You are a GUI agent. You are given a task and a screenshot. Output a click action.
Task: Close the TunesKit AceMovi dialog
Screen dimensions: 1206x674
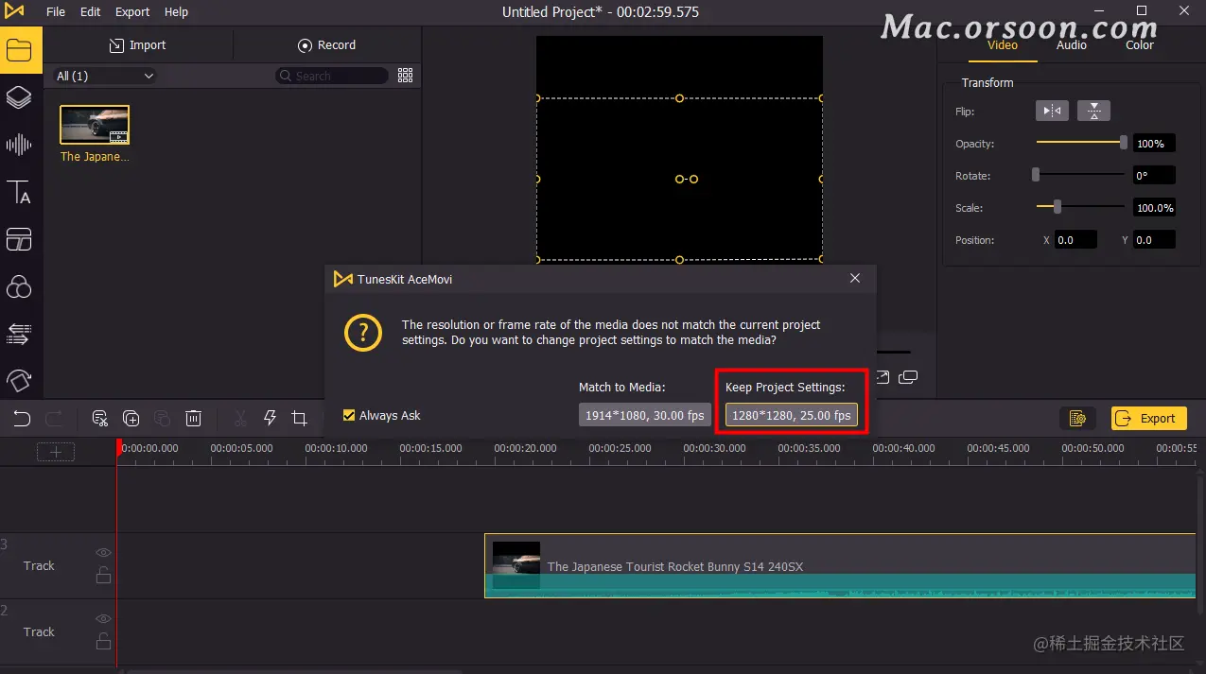point(855,279)
